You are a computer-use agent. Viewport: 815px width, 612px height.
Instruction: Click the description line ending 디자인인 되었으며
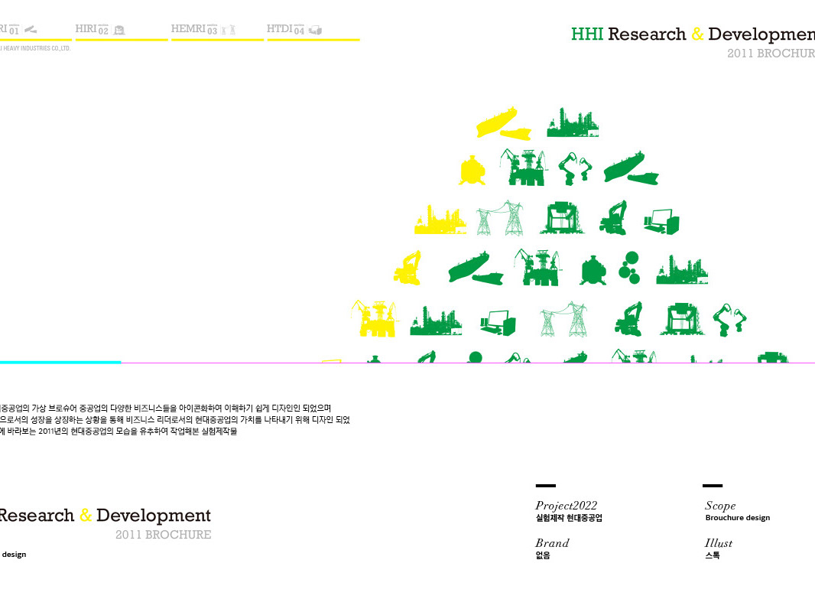click(x=165, y=409)
